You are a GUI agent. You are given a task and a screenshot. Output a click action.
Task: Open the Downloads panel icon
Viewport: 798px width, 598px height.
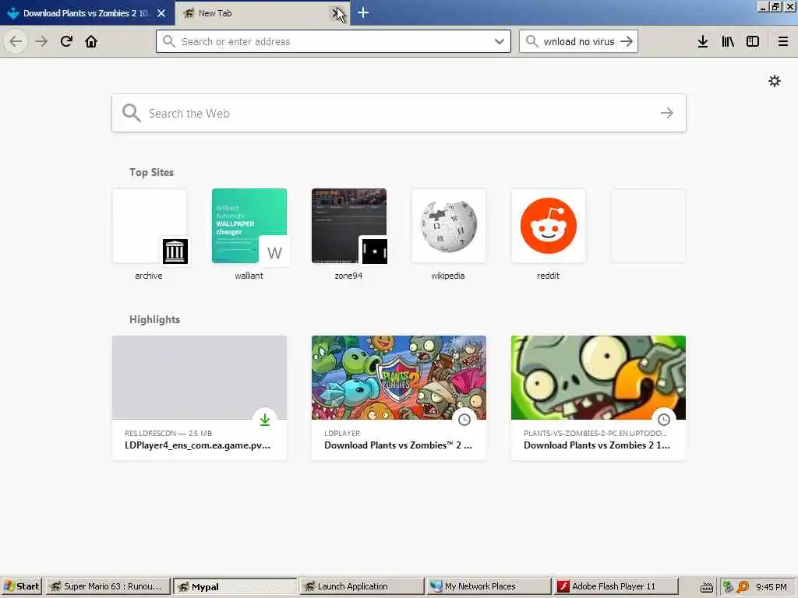(x=703, y=41)
